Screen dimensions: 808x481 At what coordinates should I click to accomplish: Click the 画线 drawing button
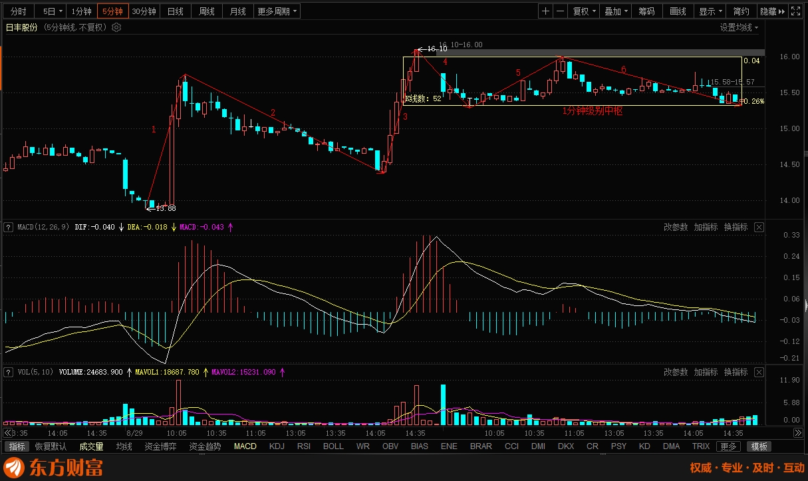pos(678,11)
